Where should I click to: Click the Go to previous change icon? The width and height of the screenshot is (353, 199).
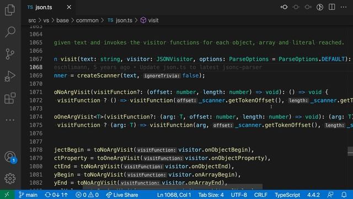click(x=284, y=7)
